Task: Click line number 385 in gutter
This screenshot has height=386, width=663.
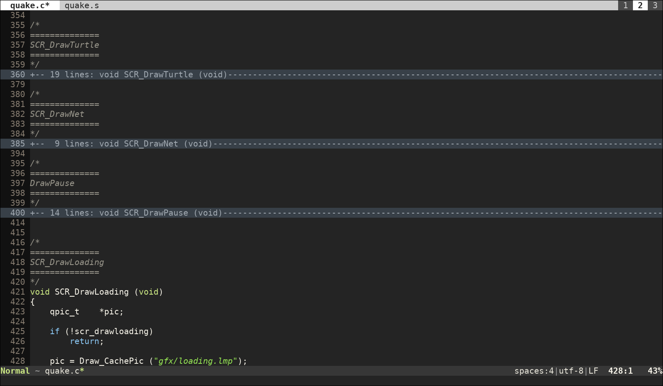Action: (18, 144)
